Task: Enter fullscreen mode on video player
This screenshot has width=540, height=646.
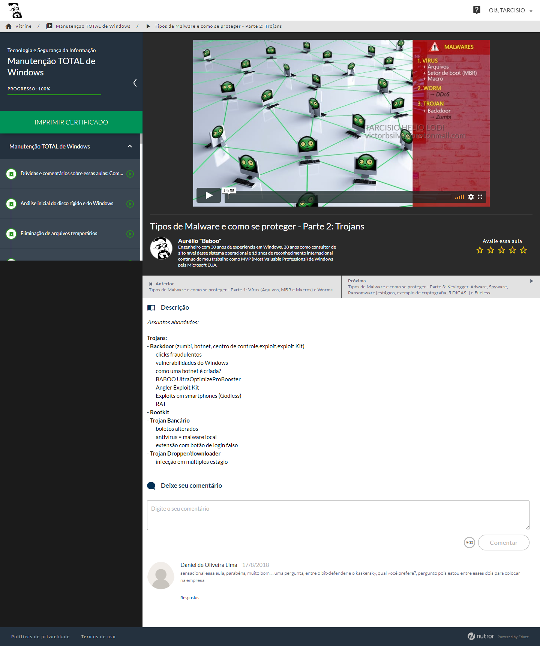Action: point(480,197)
